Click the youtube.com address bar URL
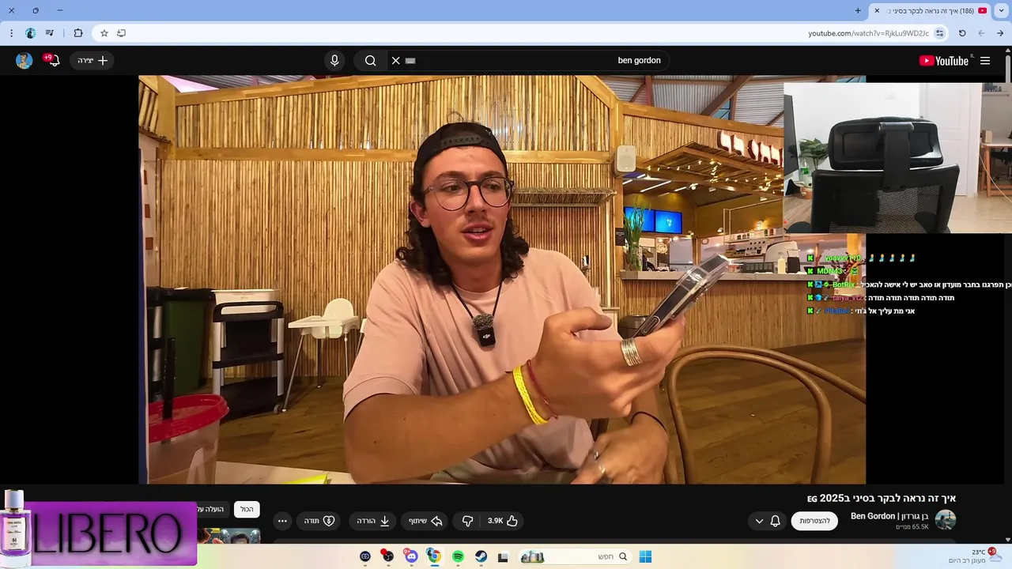Image resolution: width=1012 pixels, height=569 pixels. (x=868, y=33)
